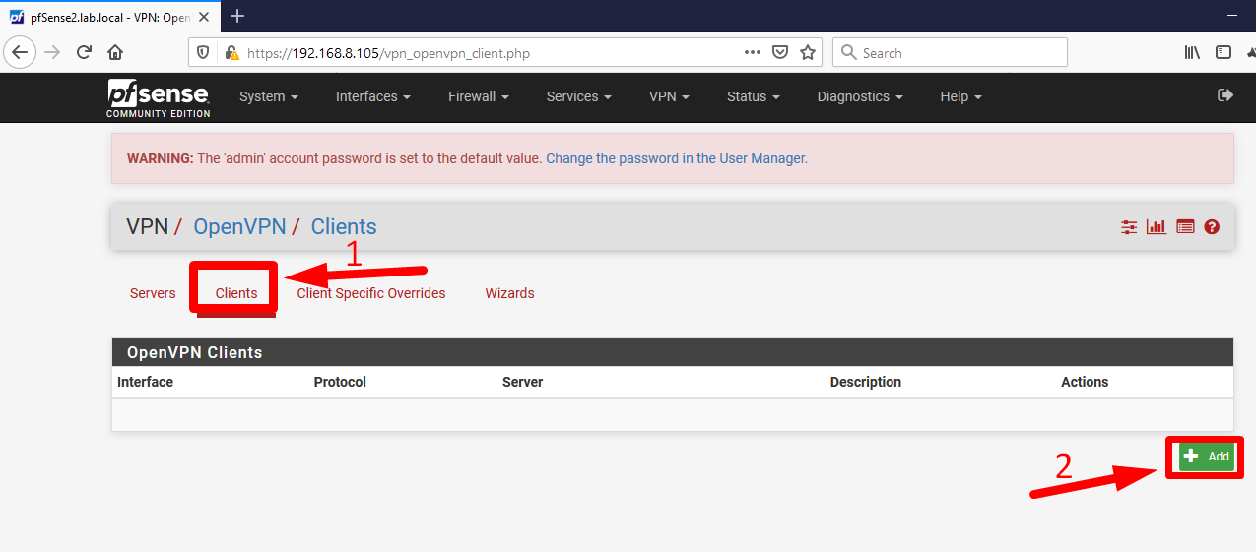Show sidebars icon in browser toolbar
This screenshot has width=1256, height=552.
[x=1223, y=53]
